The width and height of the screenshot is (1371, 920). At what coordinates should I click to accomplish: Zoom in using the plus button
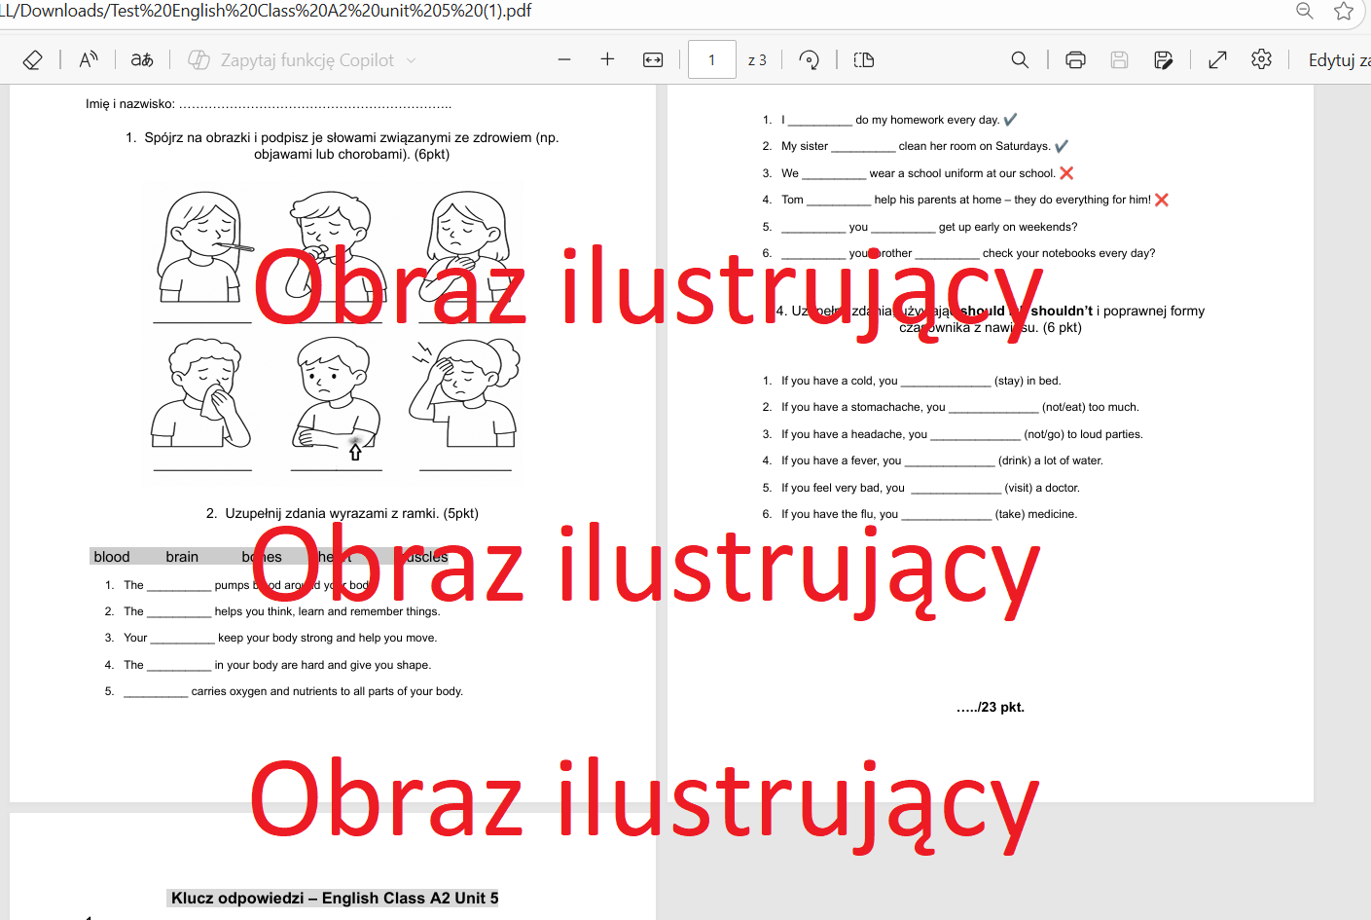pos(607,60)
